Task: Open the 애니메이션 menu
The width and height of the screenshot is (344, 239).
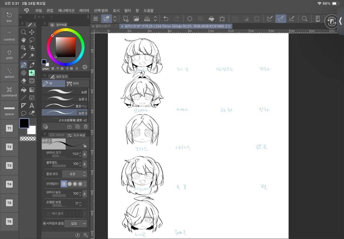Action: point(66,10)
